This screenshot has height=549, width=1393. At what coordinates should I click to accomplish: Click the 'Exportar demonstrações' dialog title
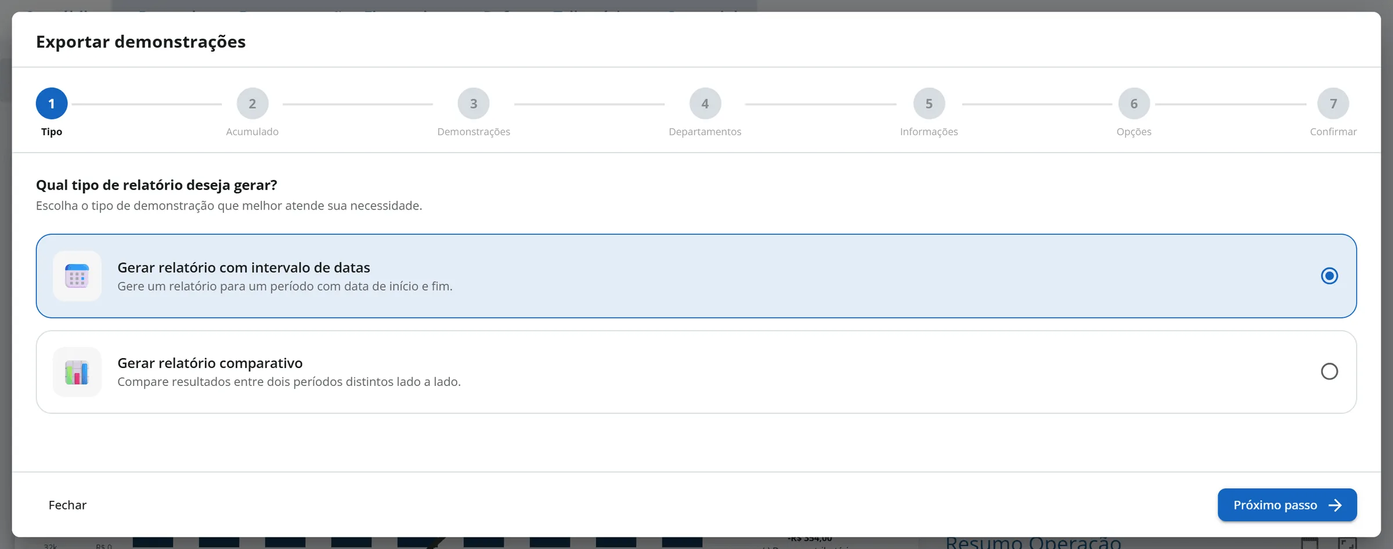pos(141,42)
